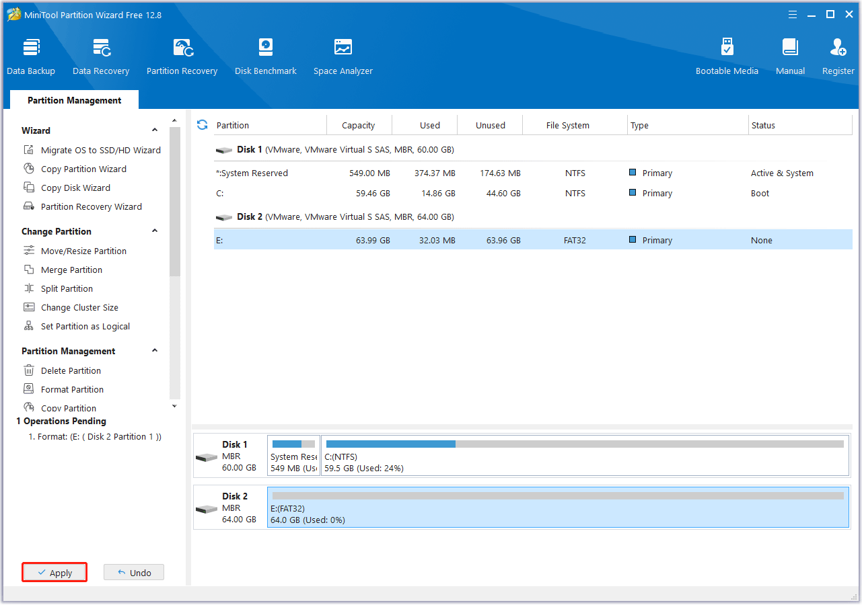This screenshot has width=862, height=605.
Task: Click the Undo button
Action: coord(134,573)
